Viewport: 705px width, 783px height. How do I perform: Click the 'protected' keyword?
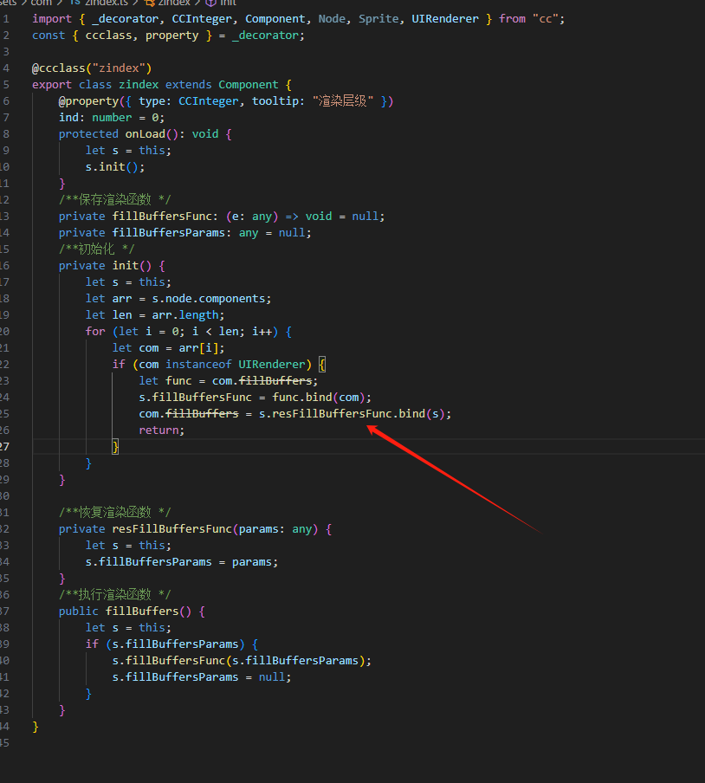click(x=88, y=134)
